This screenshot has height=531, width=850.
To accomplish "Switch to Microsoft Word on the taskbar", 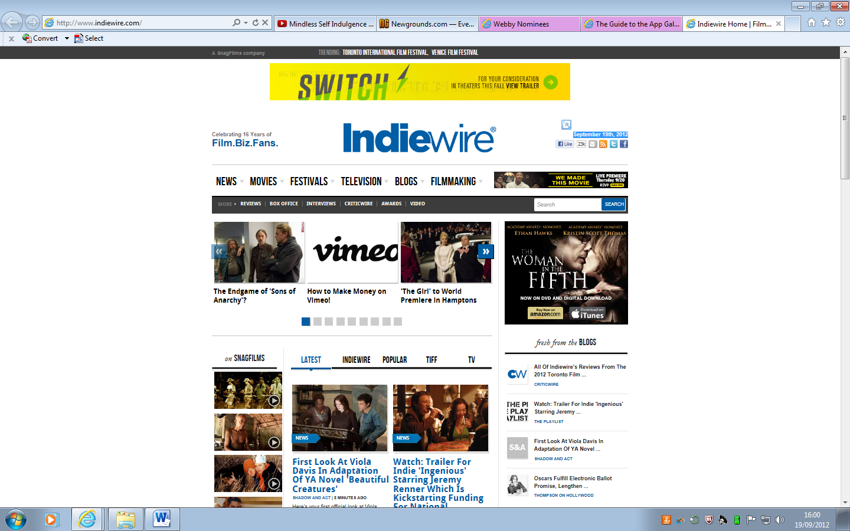I will click(x=162, y=520).
